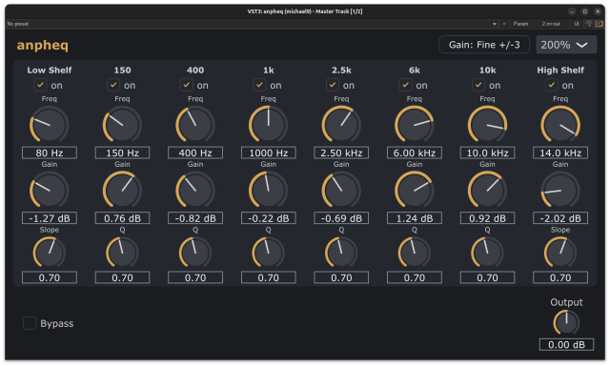Screen dimensions: 610x366
Task: Click the 2.50 kHz frequency value field
Action: pyautogui.click(x=341, y=152)
